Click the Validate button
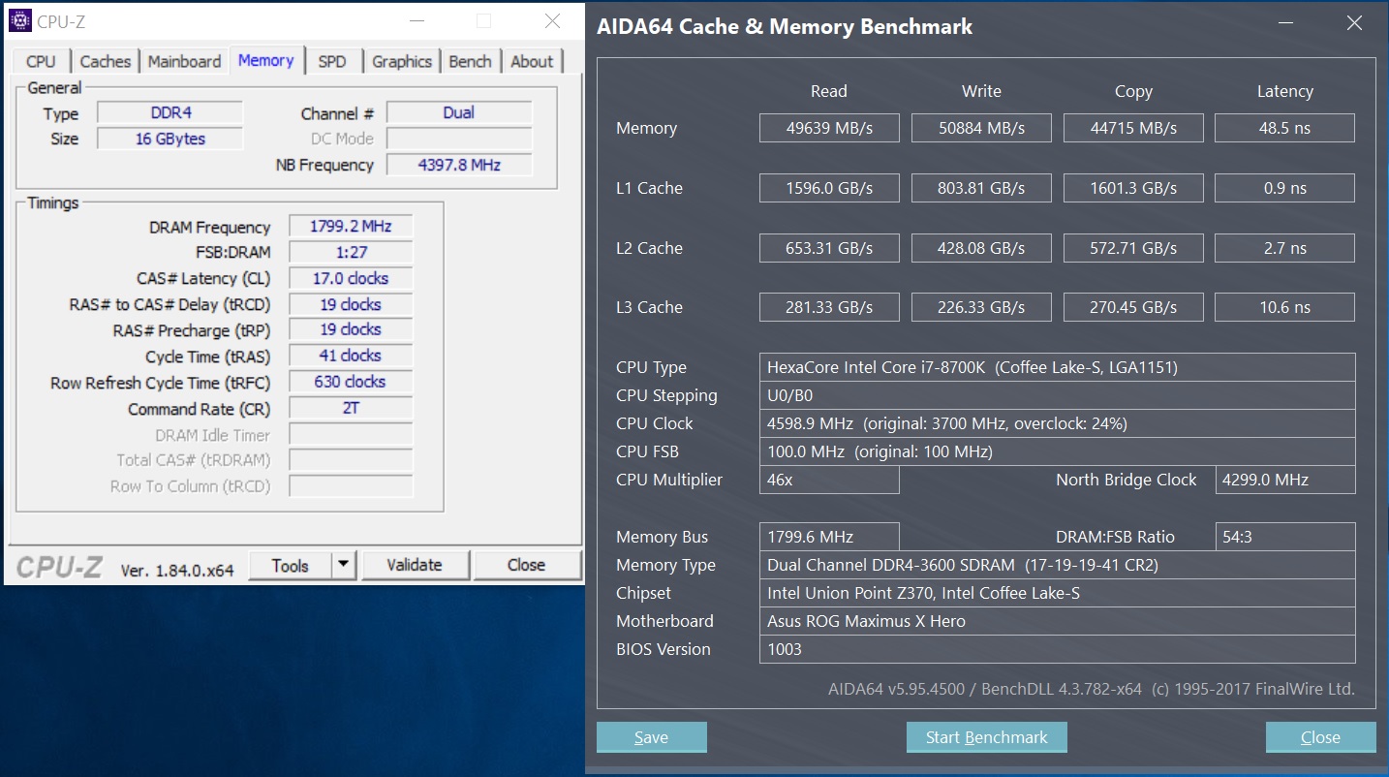Image resolution: width=1389 pixels, height=777 pixels. coord(415,565)
